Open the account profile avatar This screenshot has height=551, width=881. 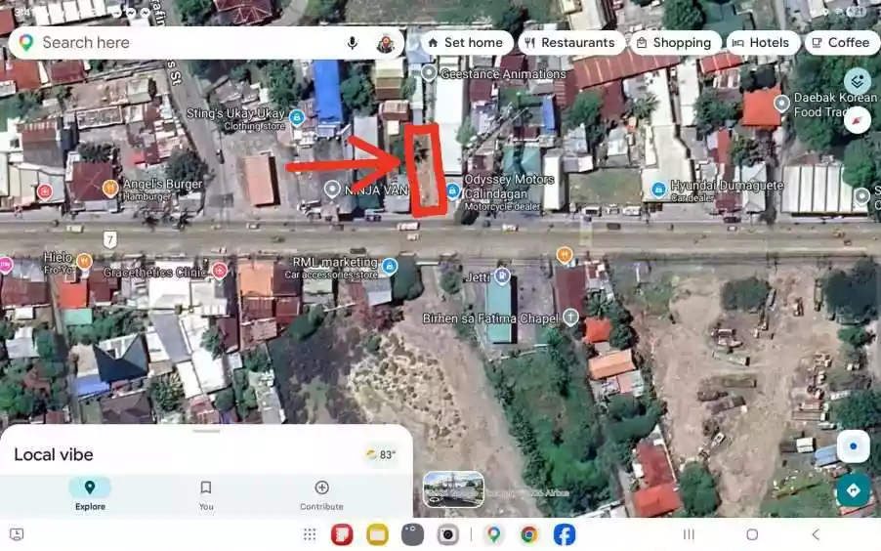[385, 43]
